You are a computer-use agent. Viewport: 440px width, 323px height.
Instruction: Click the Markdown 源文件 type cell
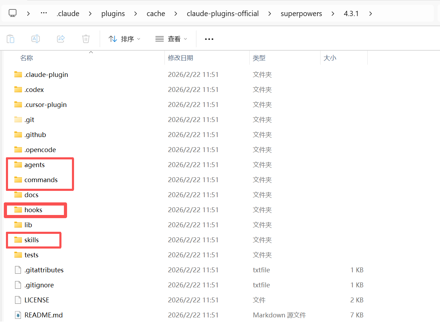coord(279,315)
